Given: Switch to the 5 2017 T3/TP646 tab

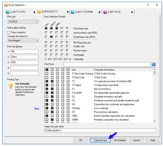Looking at the screenshot, I should click(84, 12).
